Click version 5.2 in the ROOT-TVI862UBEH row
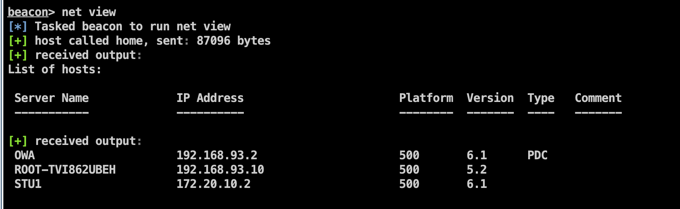The width and height of the screenshot is (680, 209). (477, 170)
